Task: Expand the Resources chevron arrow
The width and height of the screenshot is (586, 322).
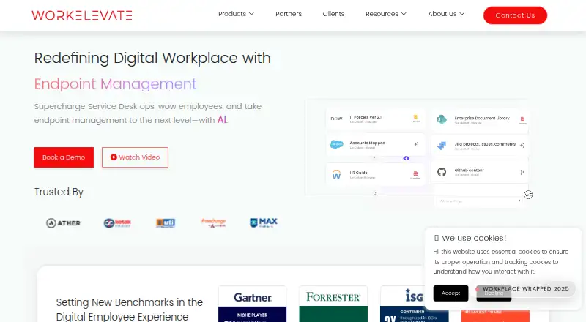Action: (x=404, y=14)
